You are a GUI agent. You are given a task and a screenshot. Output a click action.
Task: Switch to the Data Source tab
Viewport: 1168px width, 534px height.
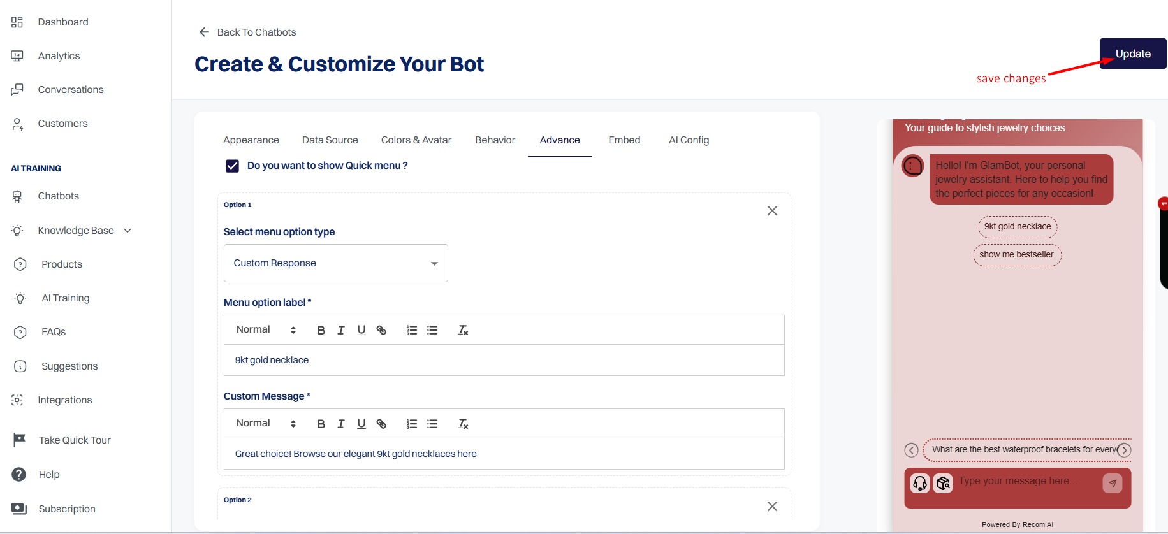pyautogui.click(x=330, y=140)
